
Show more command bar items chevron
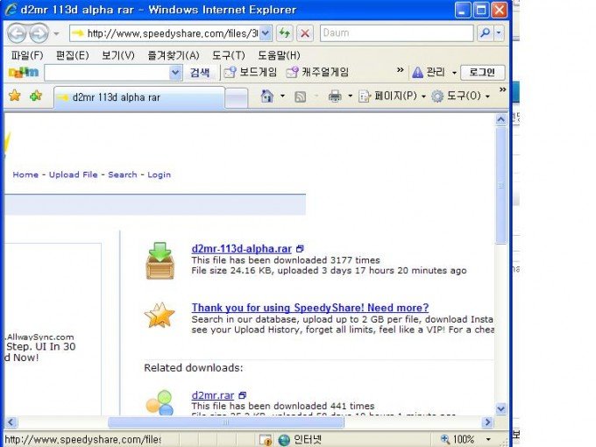(x=502, y=89)
